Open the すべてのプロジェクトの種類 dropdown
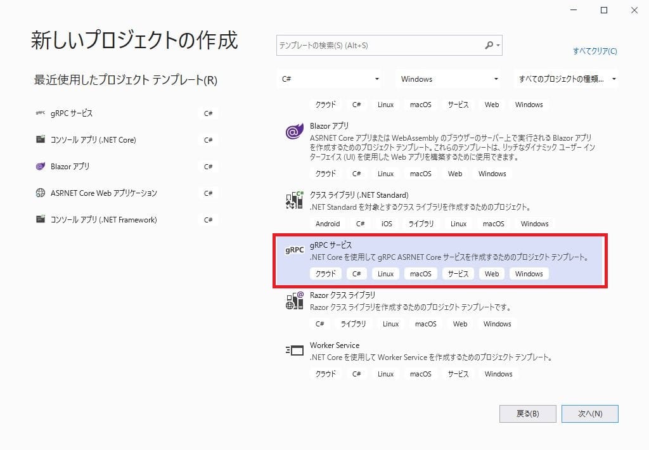Image resolution: width=649 pixels, height=450 pixels. click(566, 79)
